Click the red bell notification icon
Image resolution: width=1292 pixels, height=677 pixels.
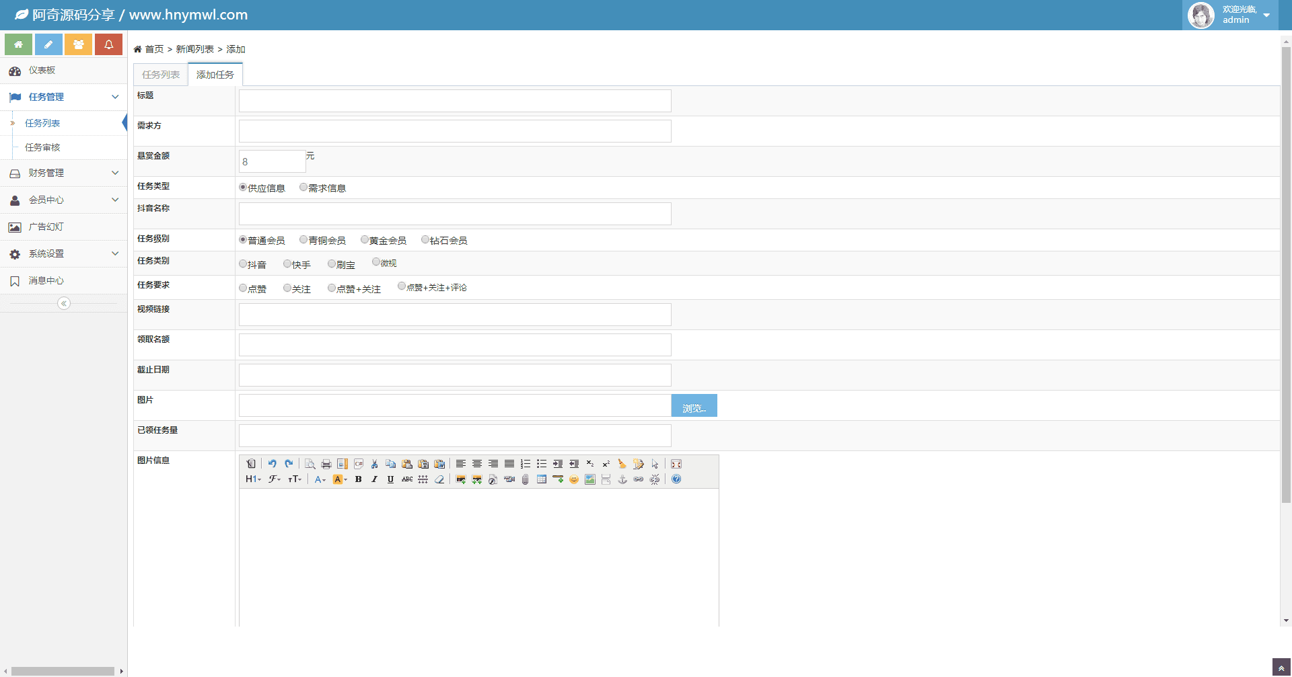(x=108, y=44)
